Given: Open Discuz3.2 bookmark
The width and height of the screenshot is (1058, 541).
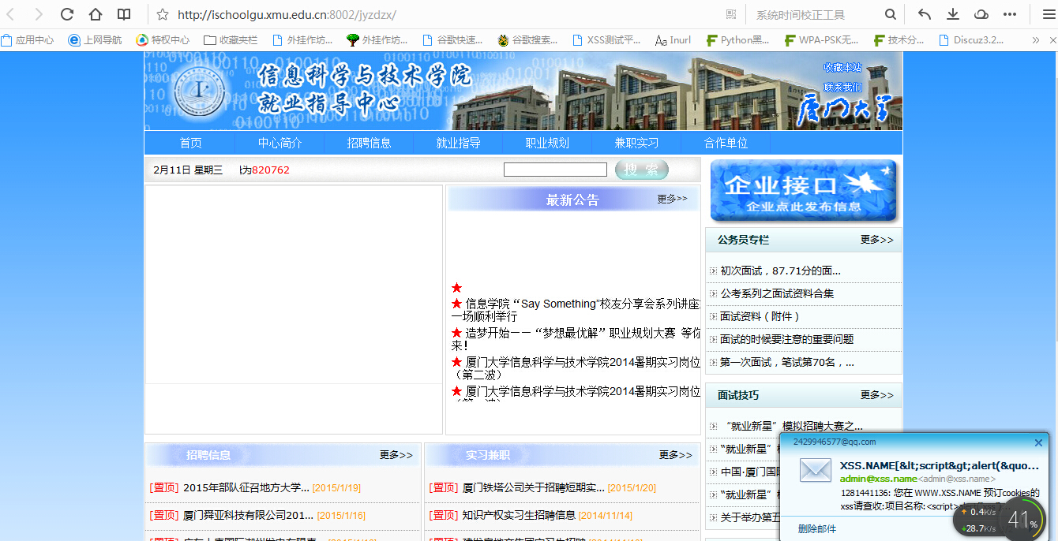Looking at the screenshot, I should tap(971, 39).
